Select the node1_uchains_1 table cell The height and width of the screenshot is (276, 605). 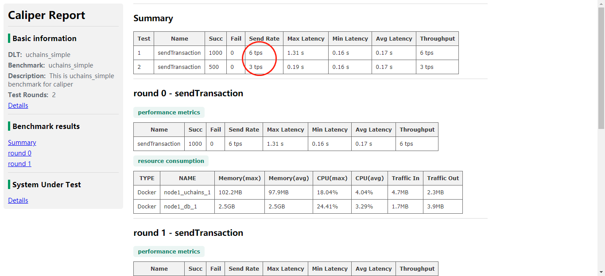tap(187, 193)
